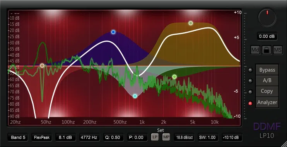The height and width of the screenshot is (147, 287).
Task: Select the cyan band node at the dip
Action: point(135,96)
